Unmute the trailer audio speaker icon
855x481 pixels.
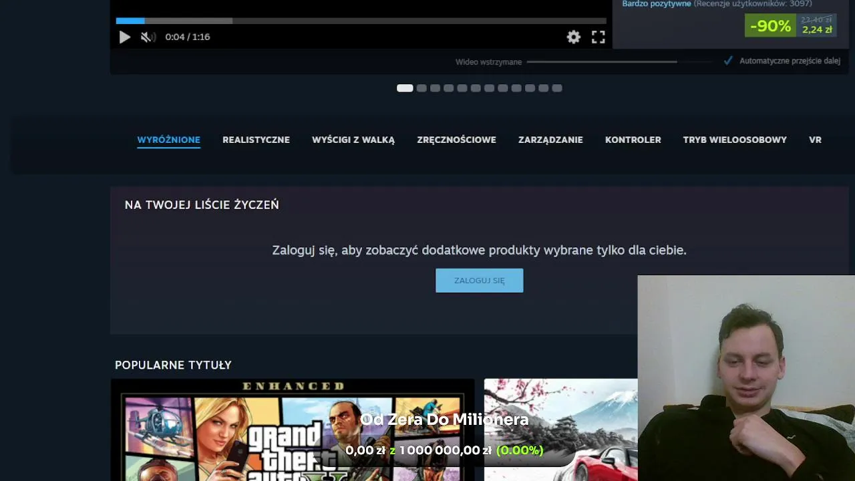point(148,37)
